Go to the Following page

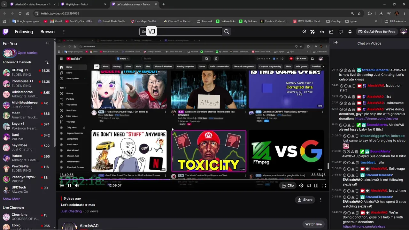(24, 32)
